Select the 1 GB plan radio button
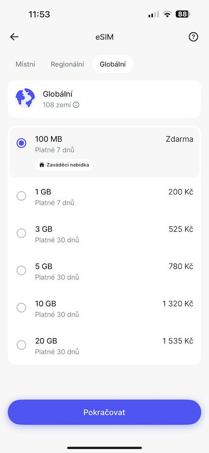This screenshot has width=209, height=453. point(21,196)
